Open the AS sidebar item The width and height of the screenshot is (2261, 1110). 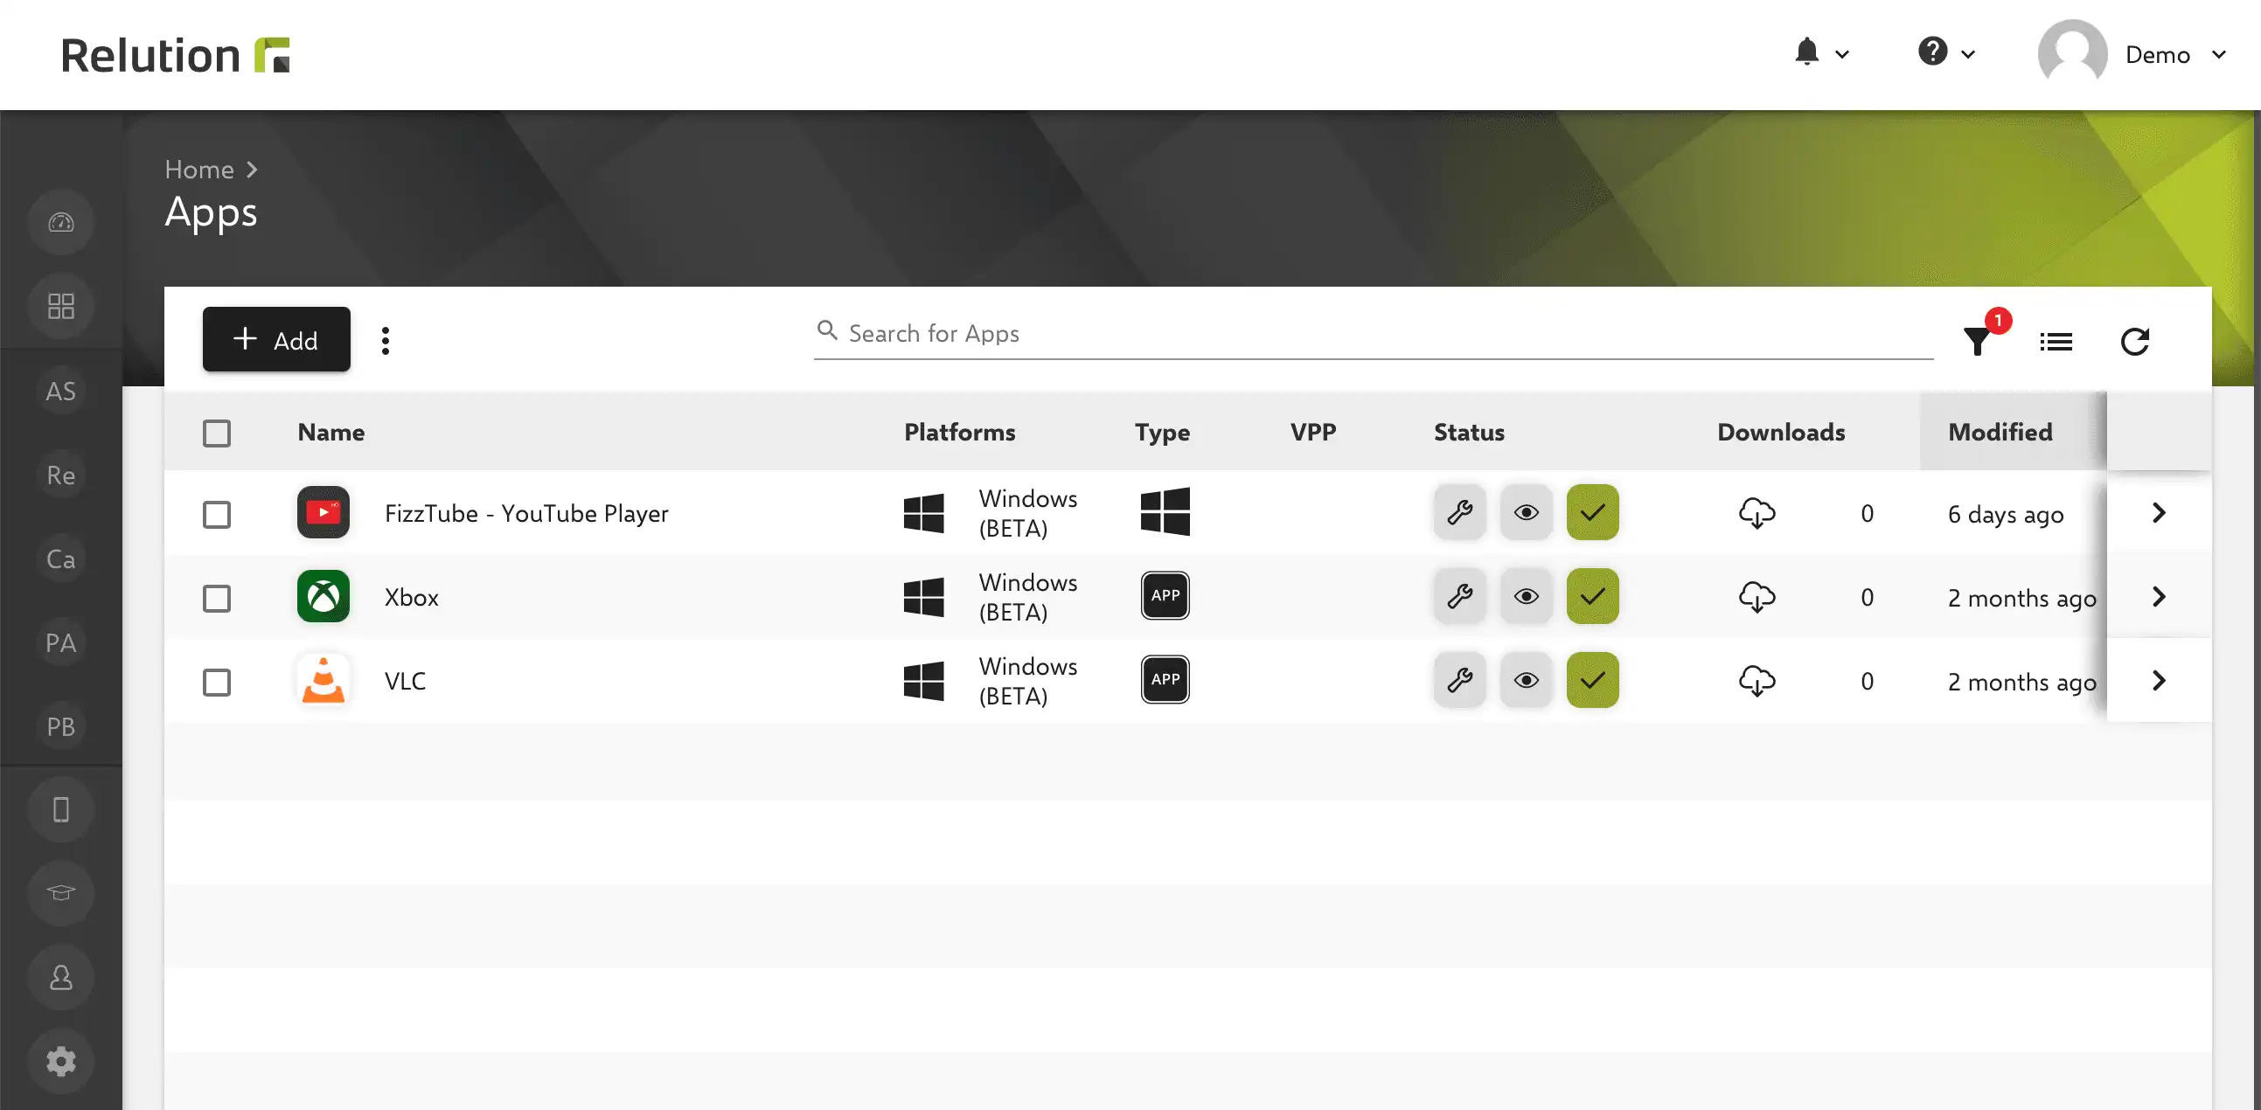pos(60,392)
